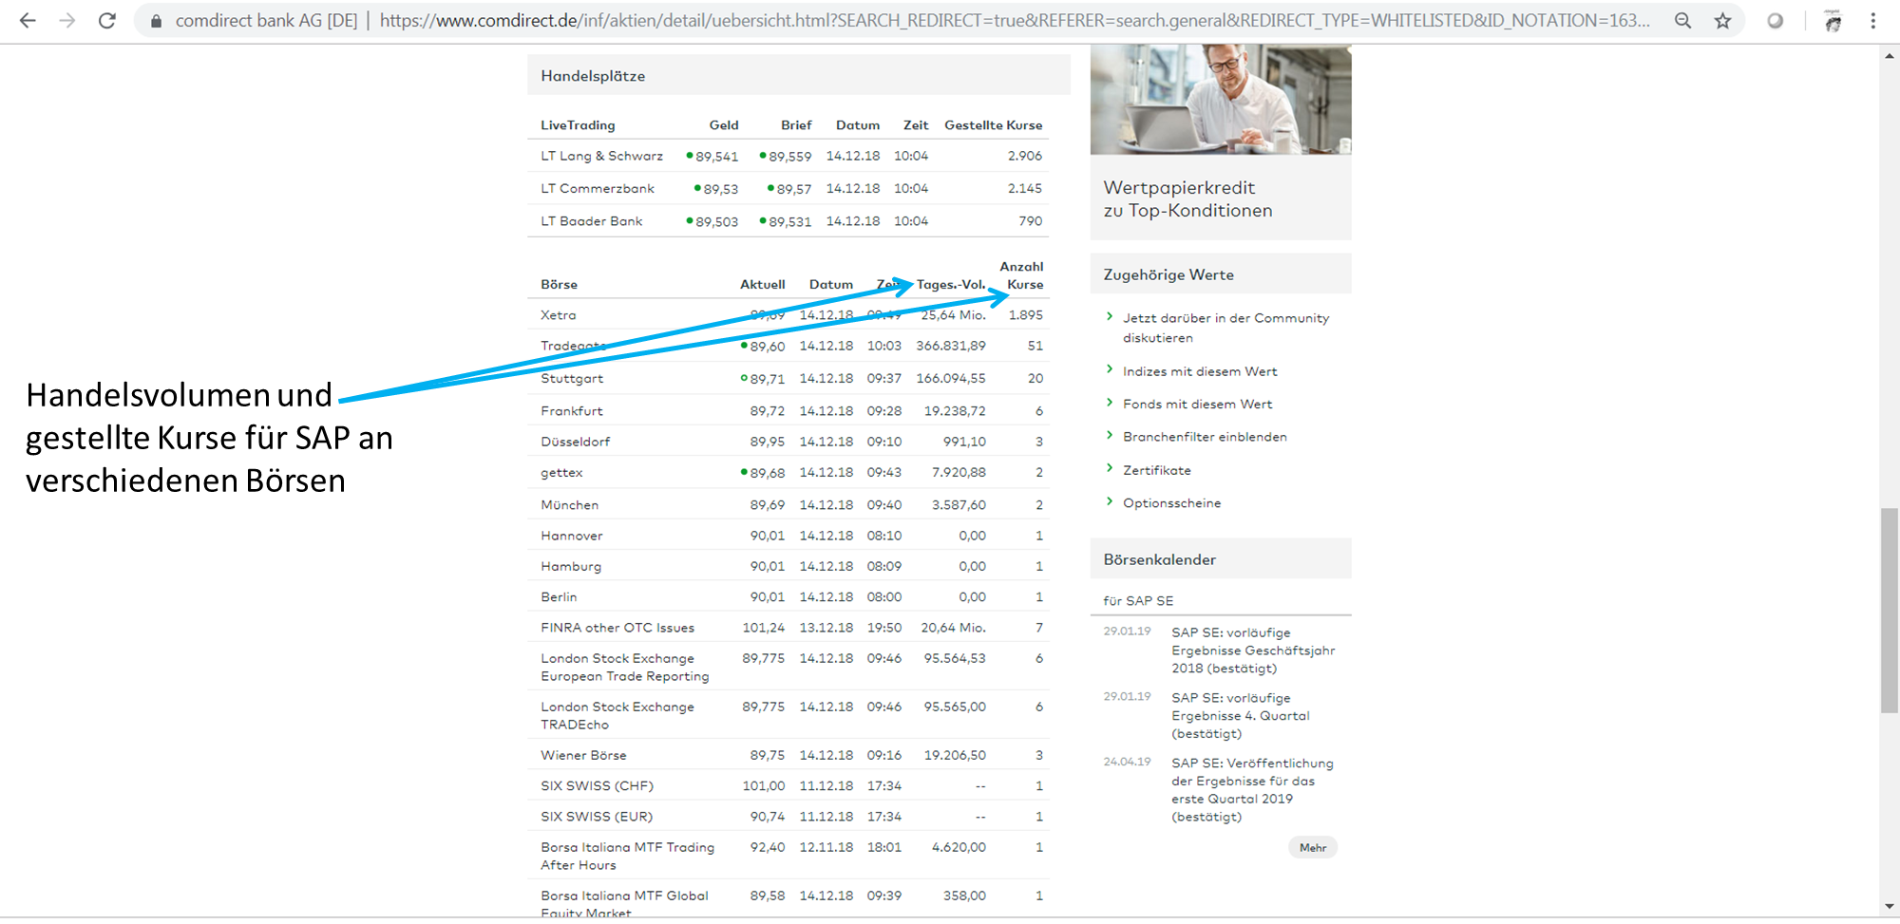Open the Zertifikate link
Viewport: 1900px width, 924px height.
(1156, 470)
